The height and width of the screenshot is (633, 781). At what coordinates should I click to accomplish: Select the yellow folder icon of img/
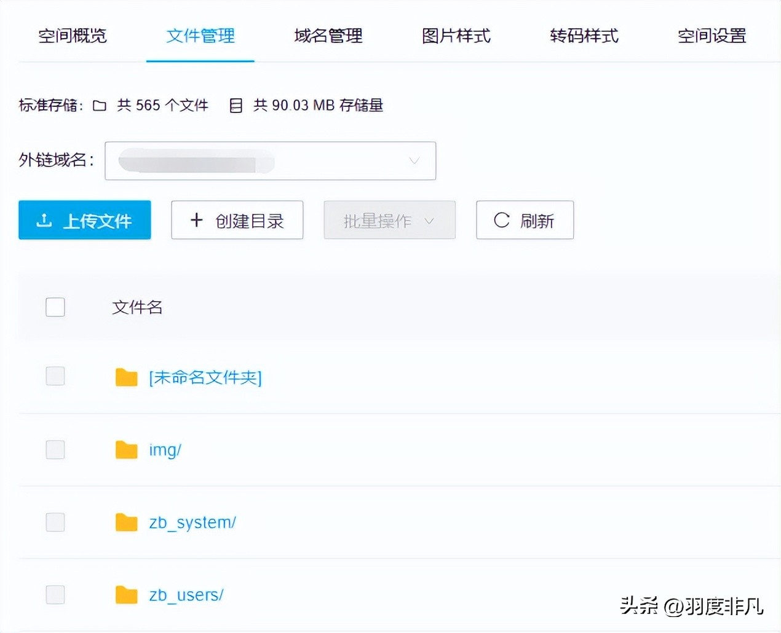tap(126, 449)
